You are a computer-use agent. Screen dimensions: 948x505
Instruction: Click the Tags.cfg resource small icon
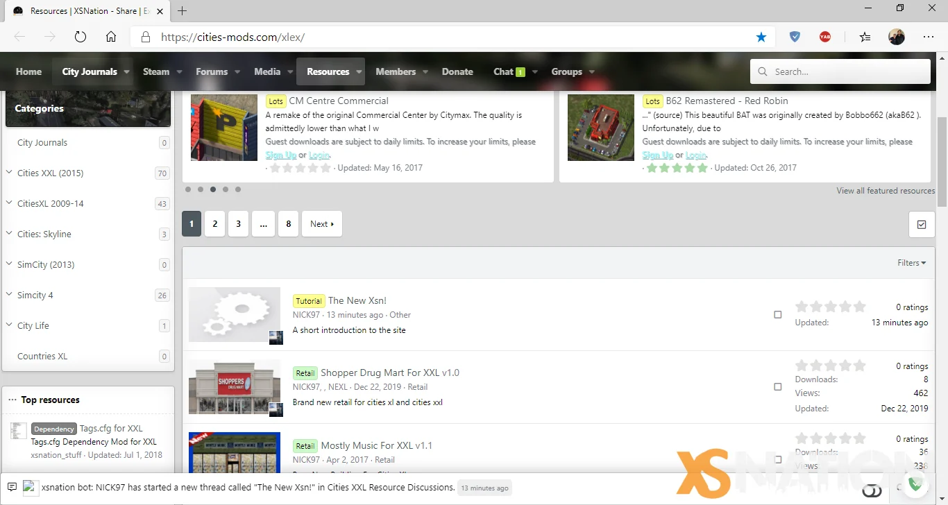coord(19,431)
